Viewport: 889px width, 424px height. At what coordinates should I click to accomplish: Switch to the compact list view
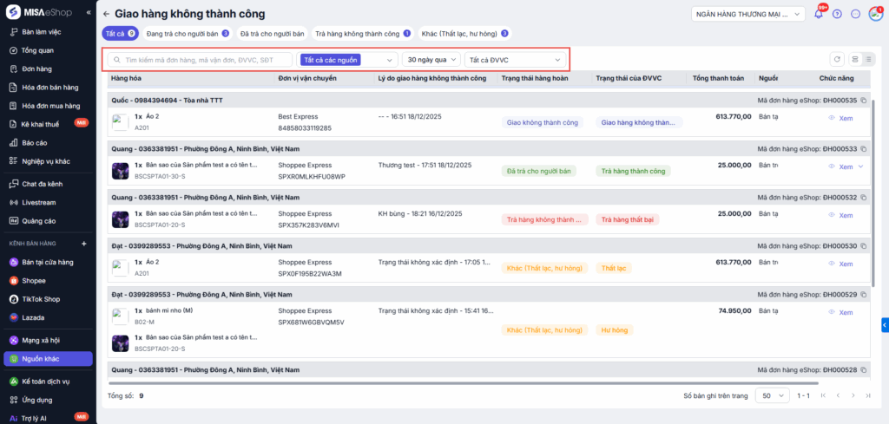[868, 59]
